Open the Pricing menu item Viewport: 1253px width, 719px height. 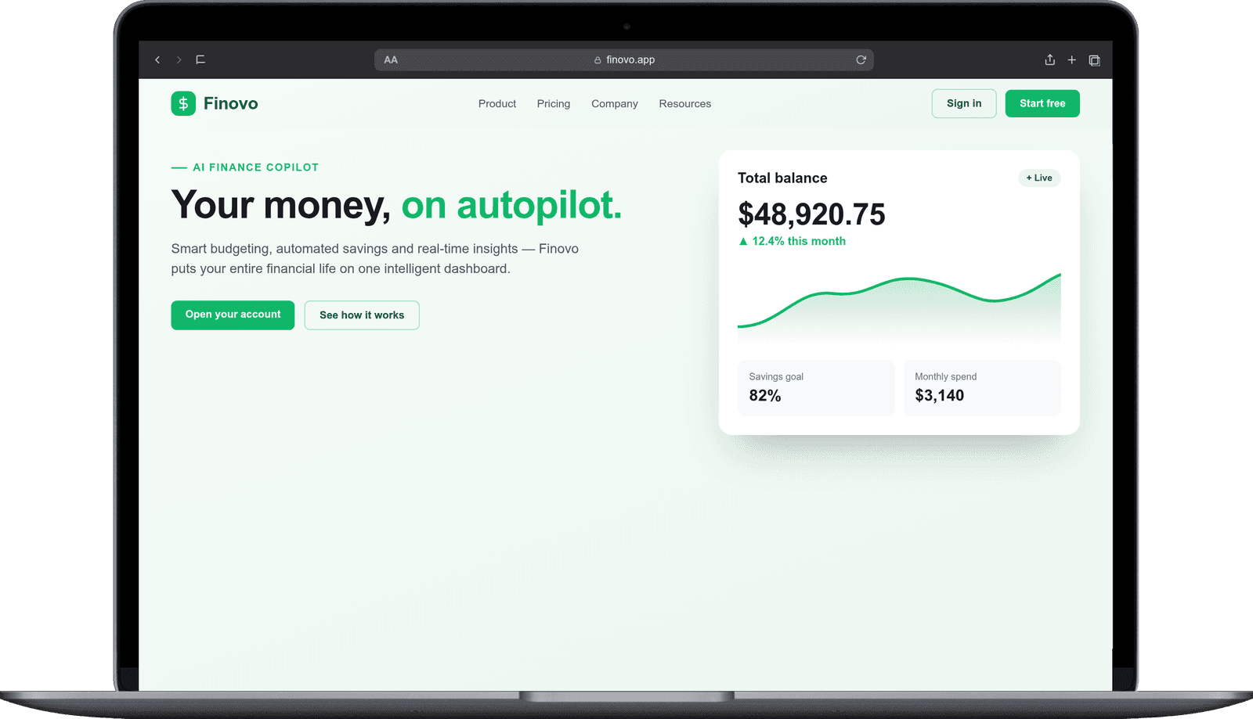pyautogui.click(x=554, y=103)
